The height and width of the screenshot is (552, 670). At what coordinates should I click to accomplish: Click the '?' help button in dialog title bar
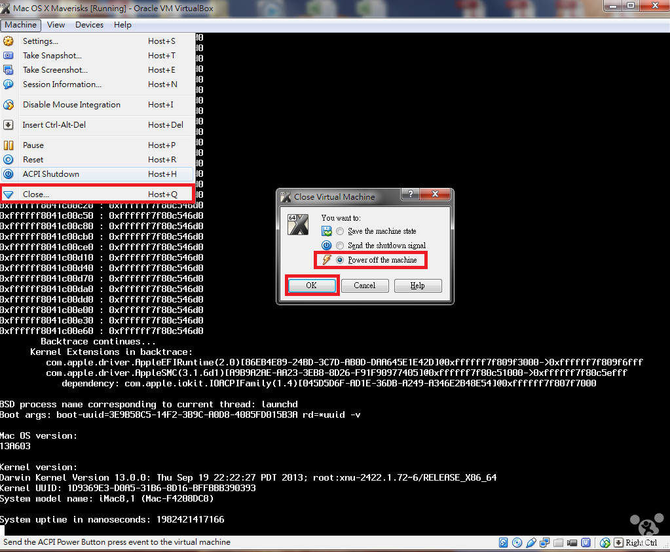[x=410, y=194]
